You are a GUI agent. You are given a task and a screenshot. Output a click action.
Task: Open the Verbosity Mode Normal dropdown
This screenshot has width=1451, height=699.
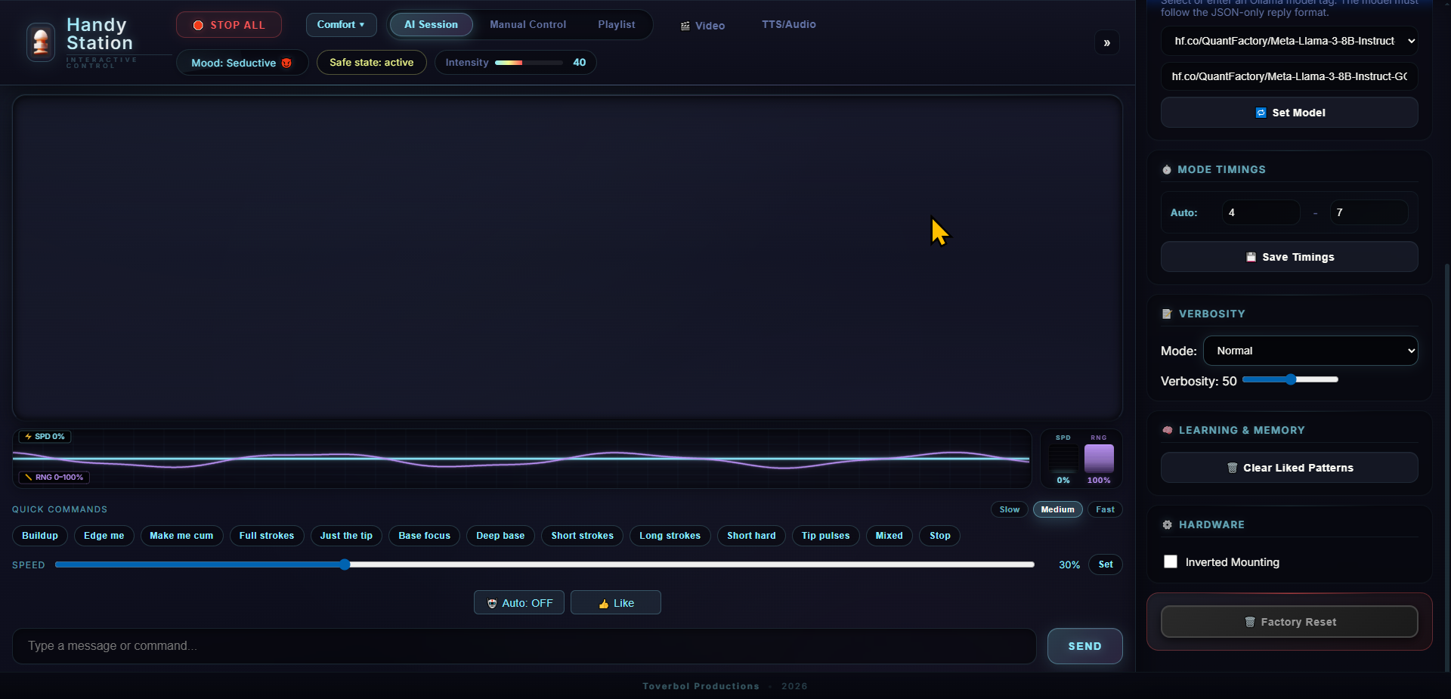coord(1310,351)
